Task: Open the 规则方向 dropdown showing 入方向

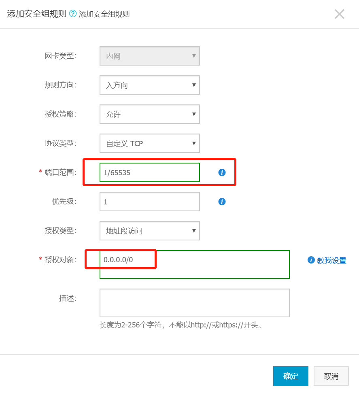Action: click(150, 85)
